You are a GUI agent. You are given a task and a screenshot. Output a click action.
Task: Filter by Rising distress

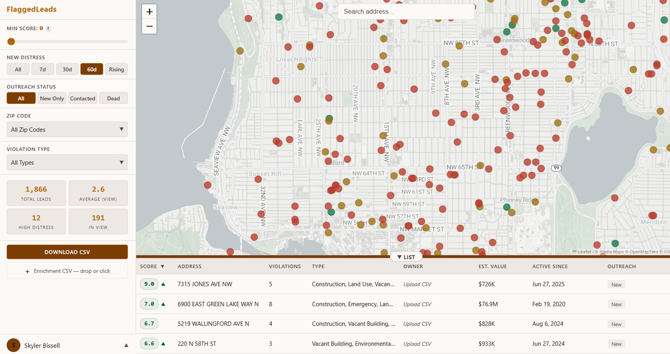(x=116, y=69)
